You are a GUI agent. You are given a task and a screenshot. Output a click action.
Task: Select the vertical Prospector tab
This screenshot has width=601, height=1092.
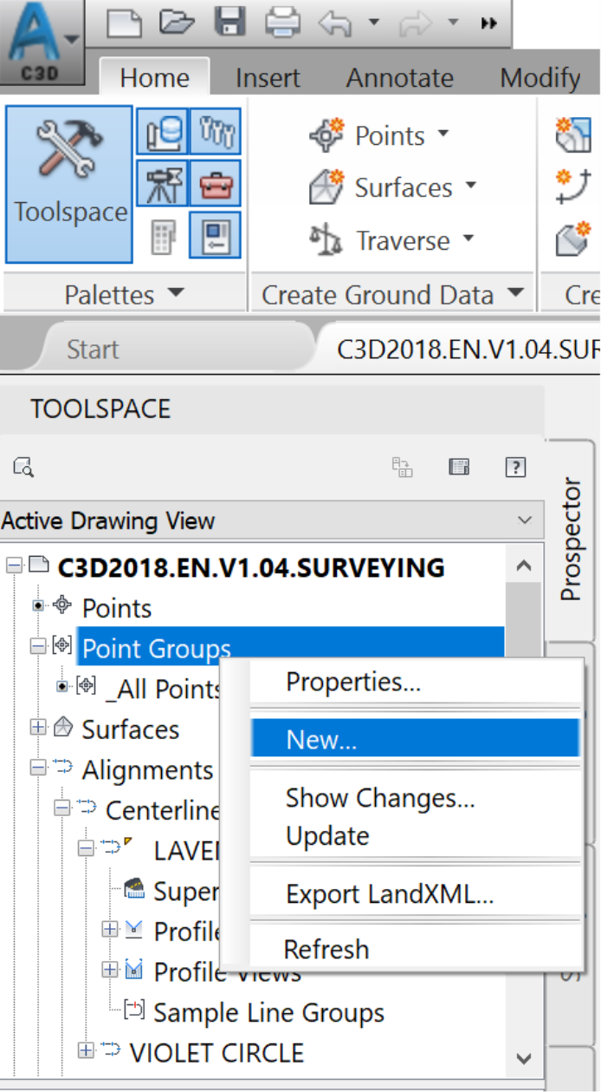click(x=570, y=539)
